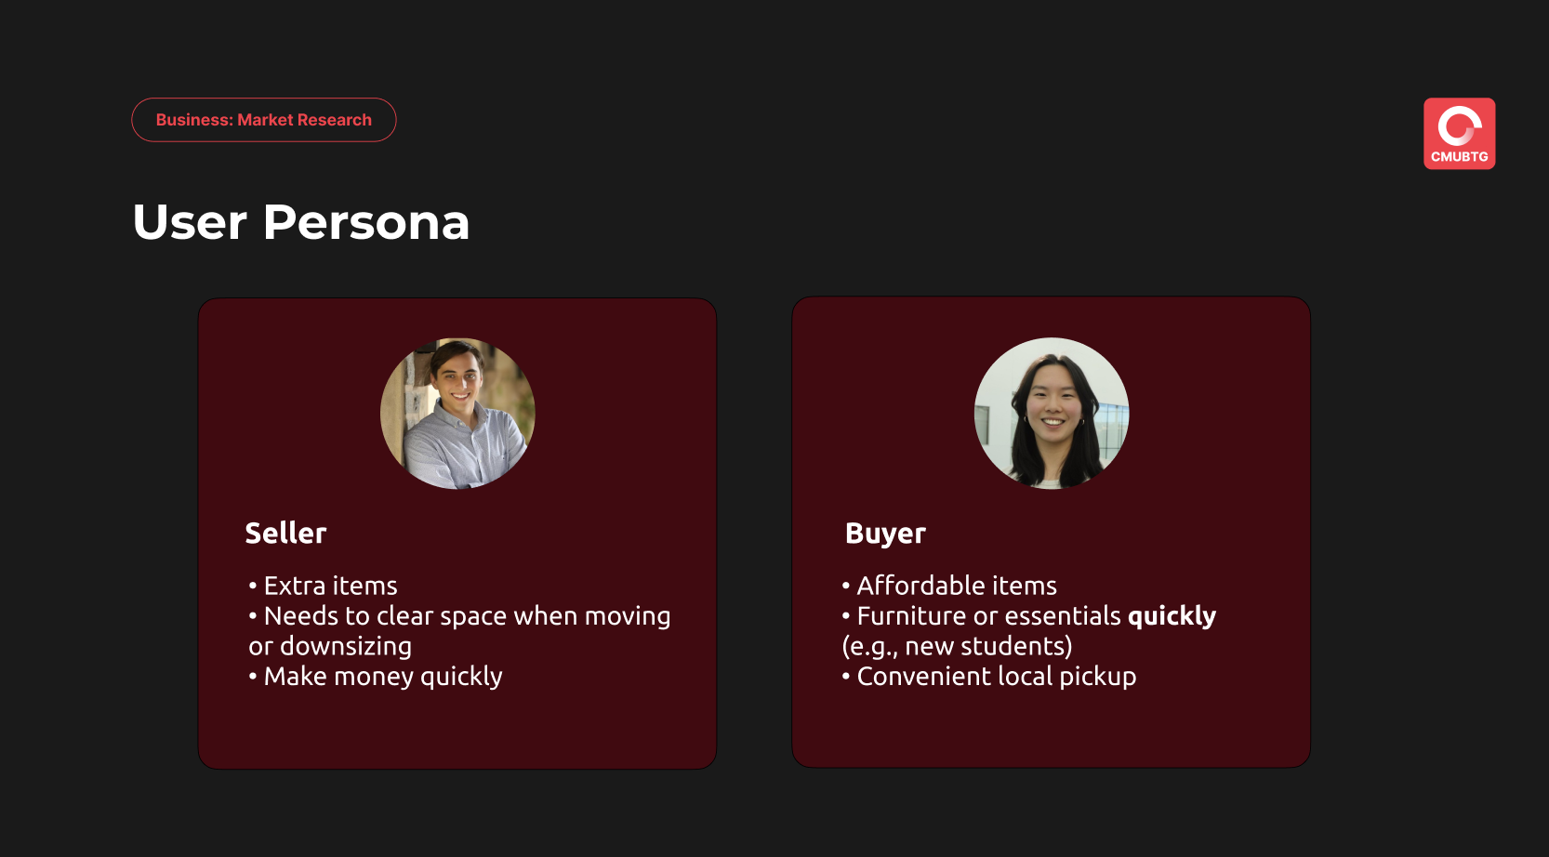Viewport: 1549px width, 857px height.
Task: Click the white swirl in the red logo
Action: coord(1459,125)
